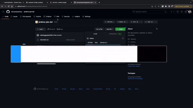Open GitHub notifications inbox icon
193x108 pixels.
coord(186,12)
